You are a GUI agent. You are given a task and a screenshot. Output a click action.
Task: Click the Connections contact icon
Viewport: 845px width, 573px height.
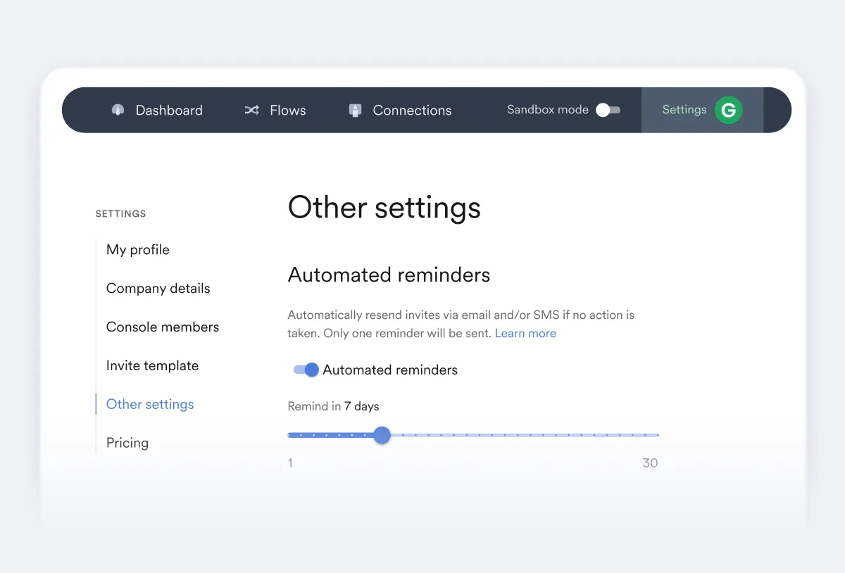356,110
